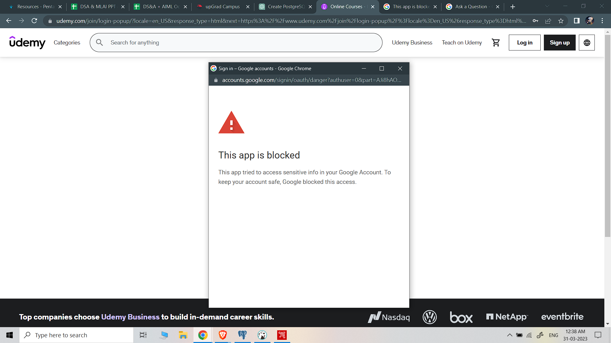Open the notification center icon
Screen dimensions: 611x343
click(598, 335)
